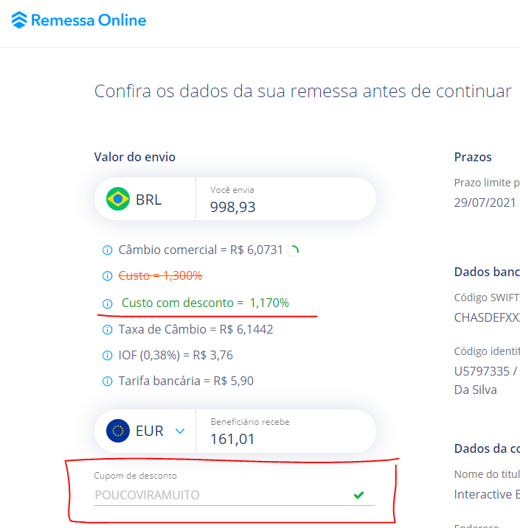The image size is (520, 528).
Task: Click the Prazos section heading
Action: pyautogui.click(x=473, y=157)
